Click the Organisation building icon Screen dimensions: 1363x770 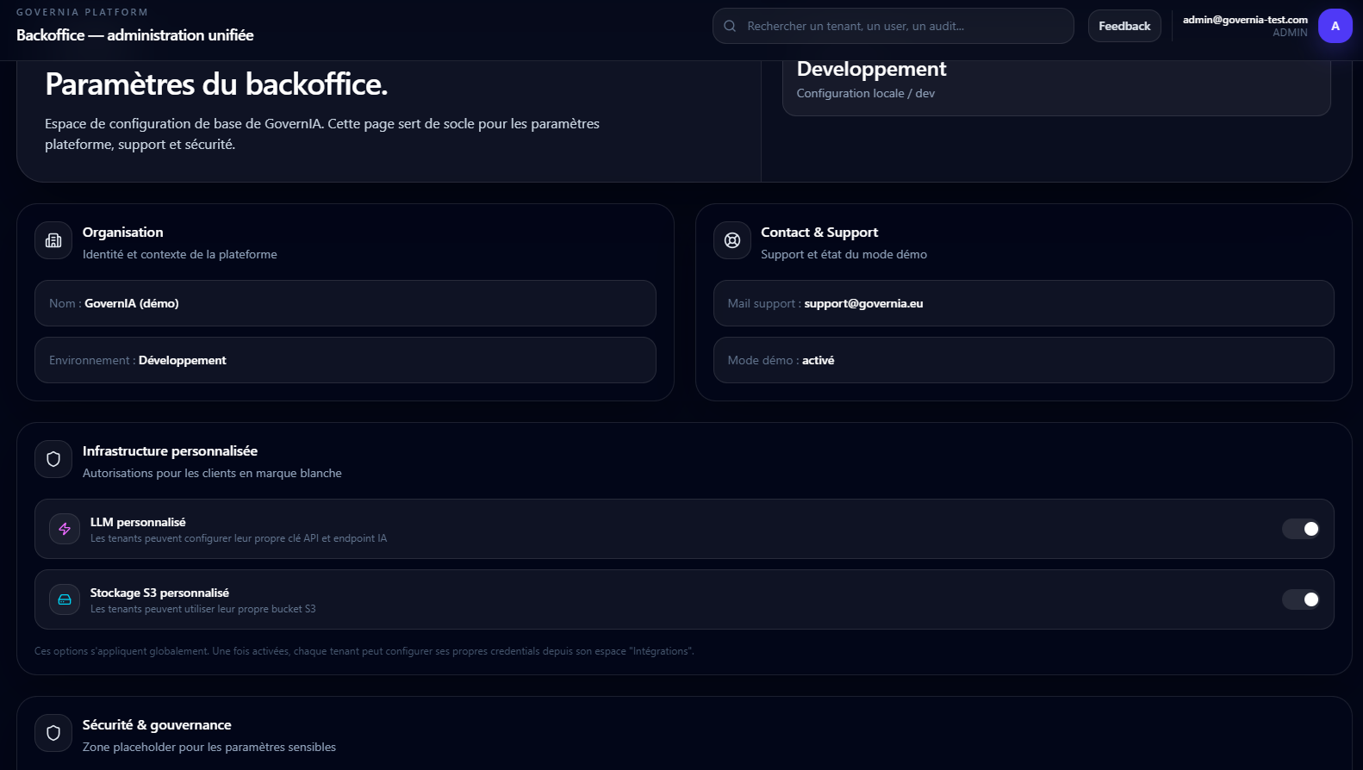coord(53,240)
